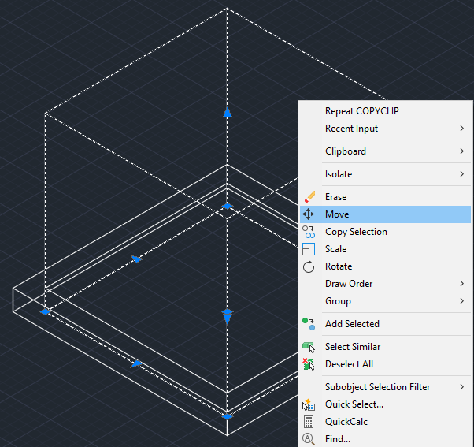Click the Scale squares icon
The height and width of the screenshot is (447, 474).
[309, 249]
